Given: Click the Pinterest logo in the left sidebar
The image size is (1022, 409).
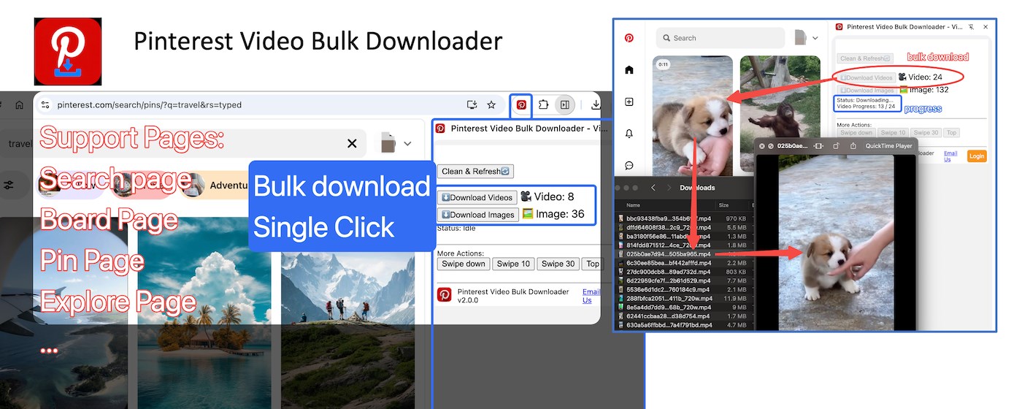Looking at the screenshot, I should (x=629, y=38).
